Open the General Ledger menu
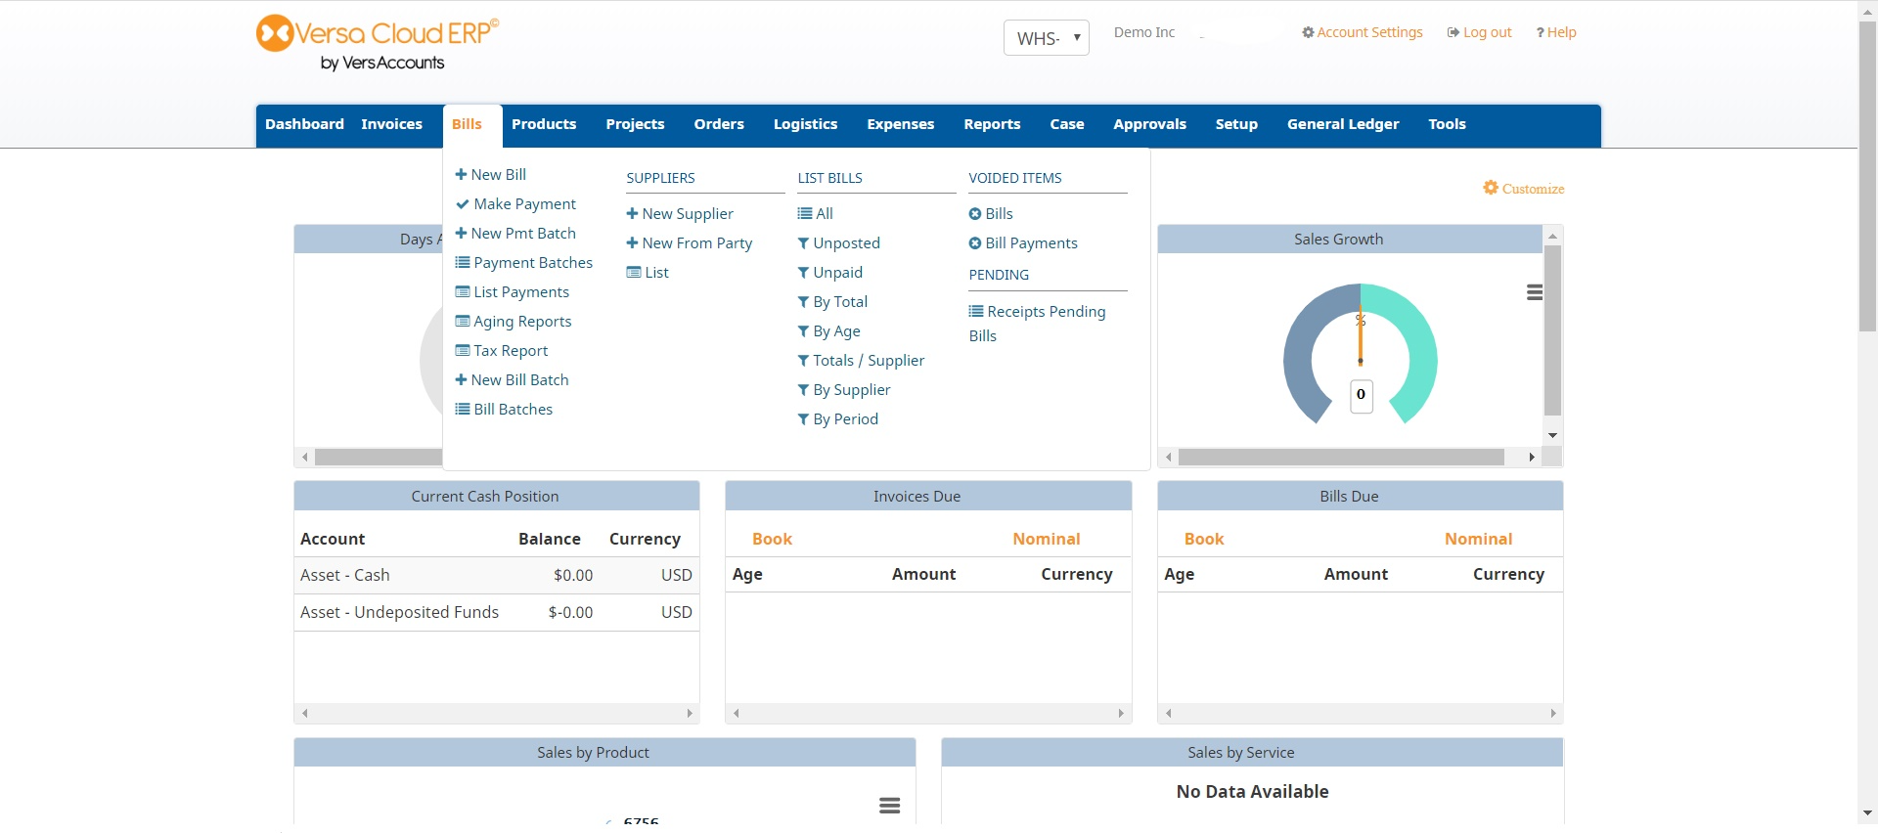 click(x=1343, y=124)
